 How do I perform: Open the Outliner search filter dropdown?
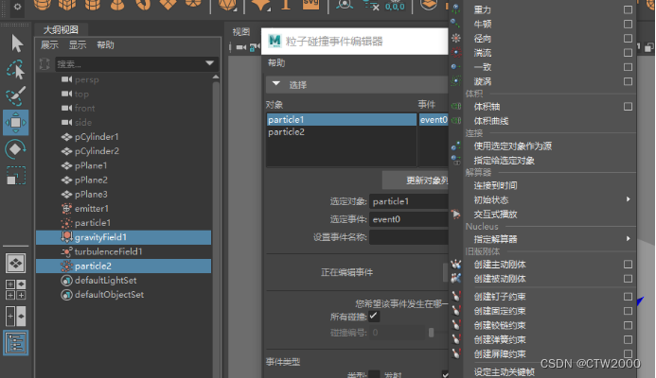click(209, 63)
